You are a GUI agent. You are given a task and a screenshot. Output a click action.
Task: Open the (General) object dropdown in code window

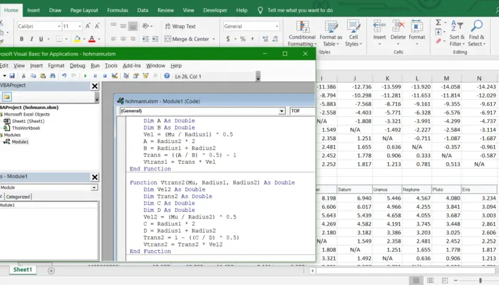[282, 110]
